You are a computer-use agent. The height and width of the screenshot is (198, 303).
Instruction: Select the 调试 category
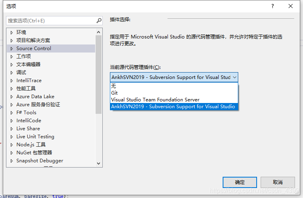pyautogui.click(x=21, y=73)
